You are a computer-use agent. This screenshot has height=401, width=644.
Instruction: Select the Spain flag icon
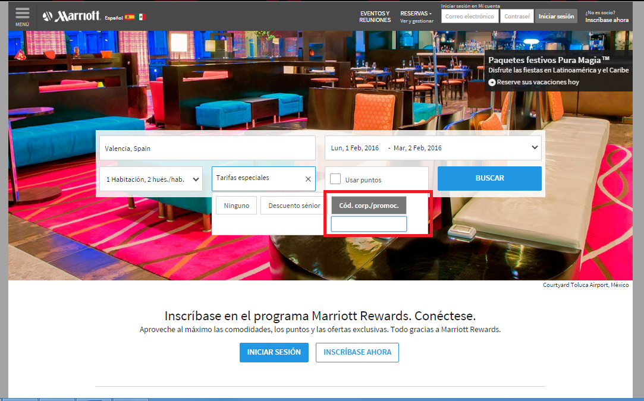(130, 17)
